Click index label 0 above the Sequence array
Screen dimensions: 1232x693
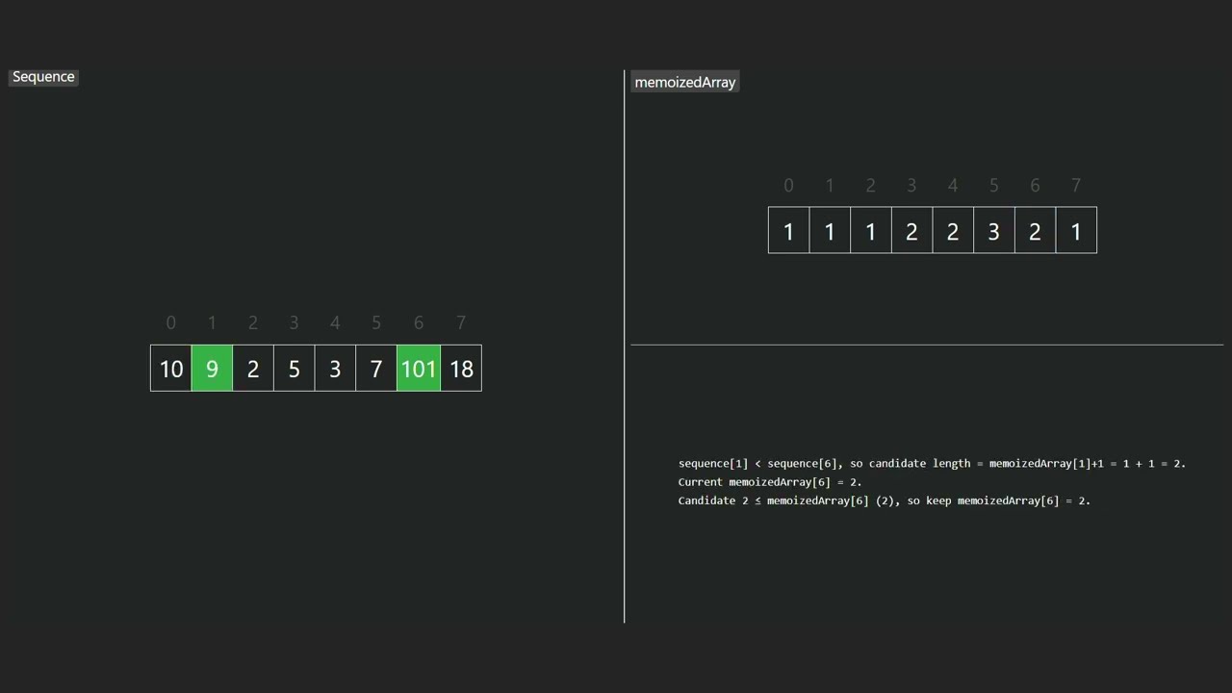tap(171, 322)
